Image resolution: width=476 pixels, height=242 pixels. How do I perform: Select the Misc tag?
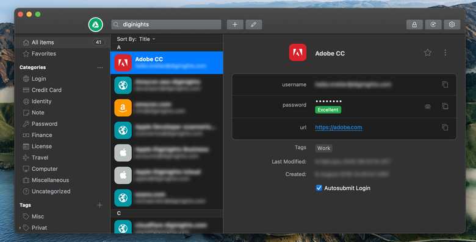click(x=62, y=216)
